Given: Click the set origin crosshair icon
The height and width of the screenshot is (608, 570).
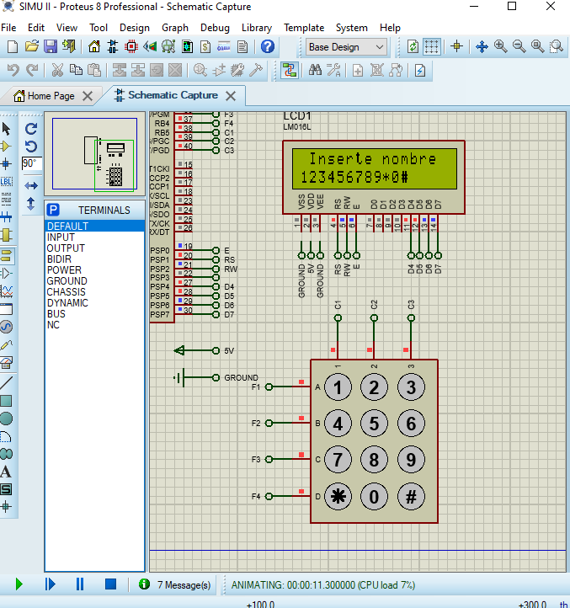Looking at the screenshot, I should coord(457,47).
